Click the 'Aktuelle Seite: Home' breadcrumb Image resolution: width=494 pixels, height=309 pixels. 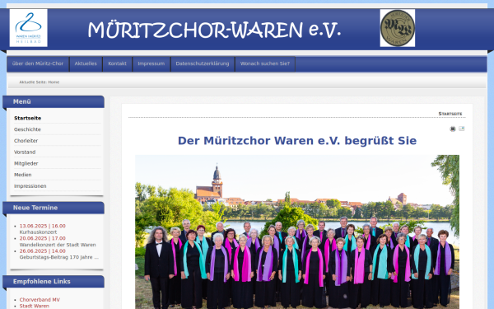(40, 82)
